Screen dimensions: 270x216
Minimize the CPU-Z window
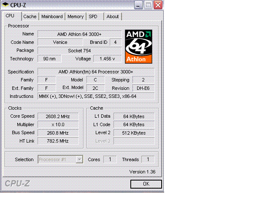tap(138, 5)
